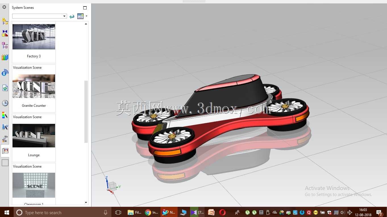Open the System Materials palette tab
Viewport: 387px width, 217px height.
(5, 115)
